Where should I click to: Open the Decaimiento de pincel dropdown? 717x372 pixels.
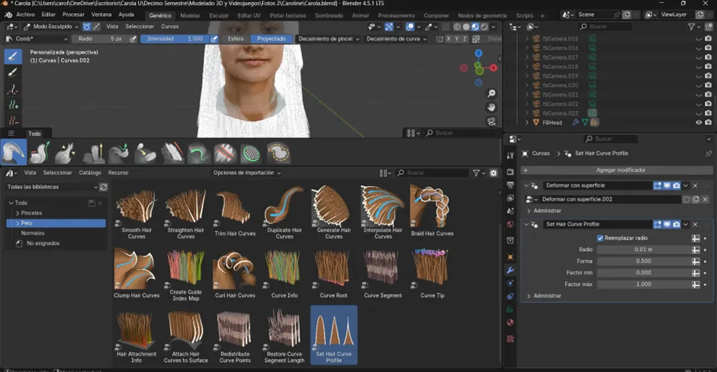pos(327,39)
